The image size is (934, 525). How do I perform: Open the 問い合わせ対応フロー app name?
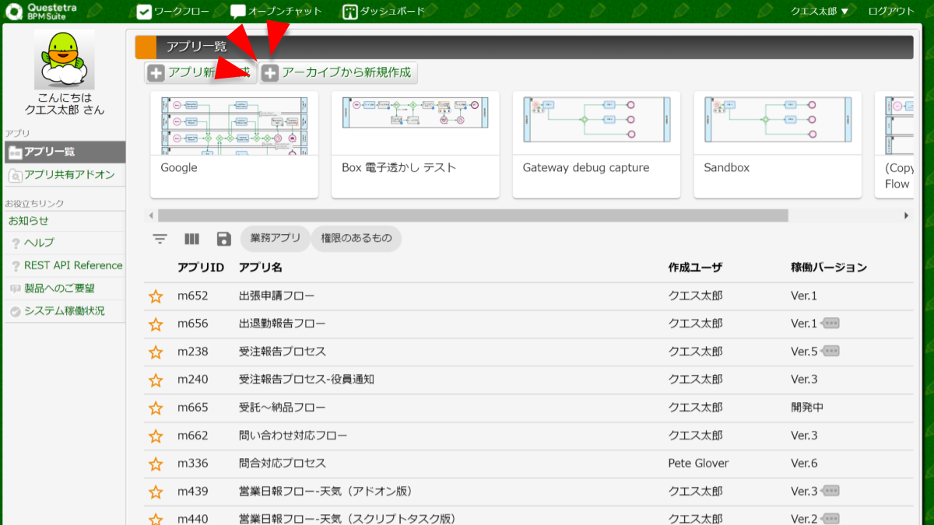tap(293, 436)
